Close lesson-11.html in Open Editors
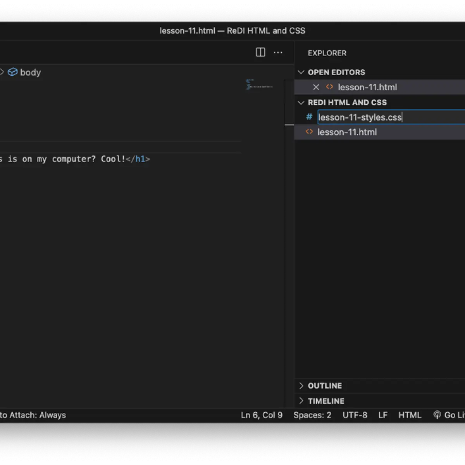Screen dimensions: 465x465 (x=316, y=87)
